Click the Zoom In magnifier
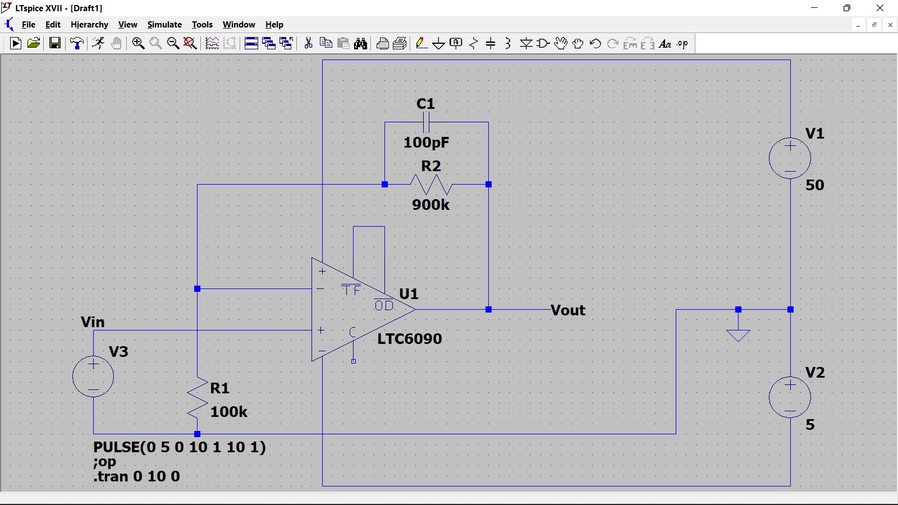The width and height of the screenshot is (898, 505). point(138,43)
